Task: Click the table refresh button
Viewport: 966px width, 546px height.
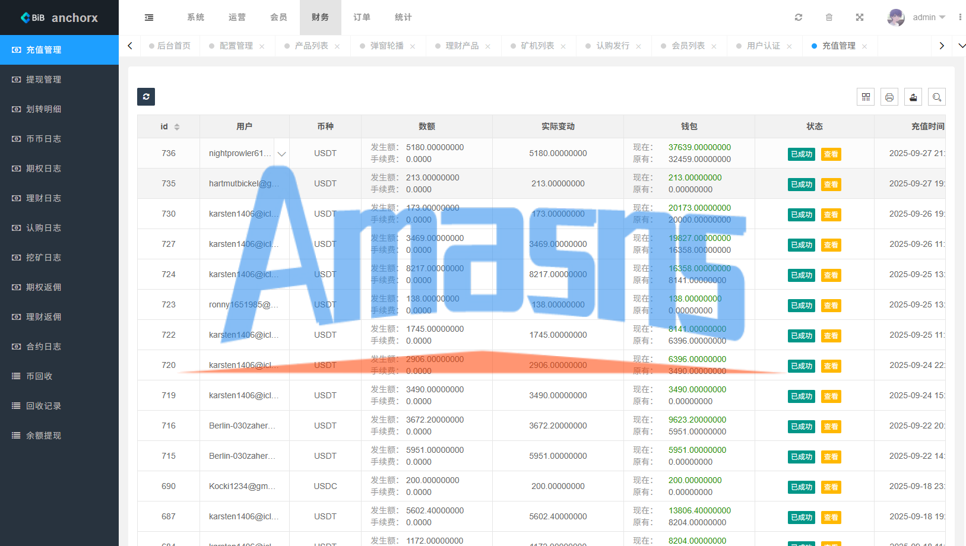Action: (x=146, y=97)
